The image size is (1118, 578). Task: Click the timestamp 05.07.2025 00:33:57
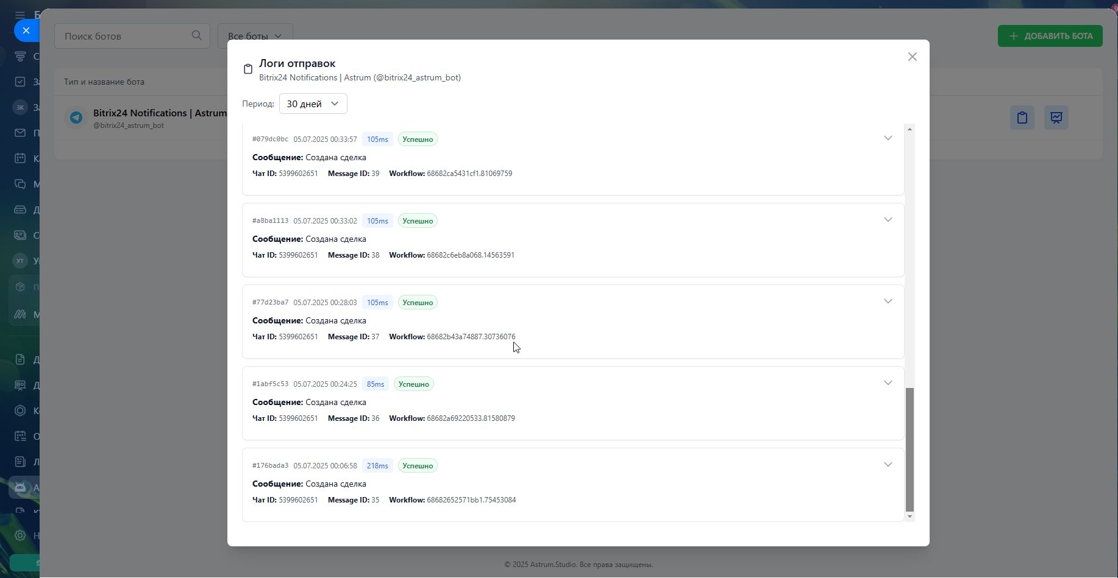pyautogui.click(x=325, y=139)
